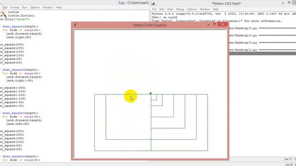
Task: Click the Python Turtle Graphics title text
Action: click(150, 25)
